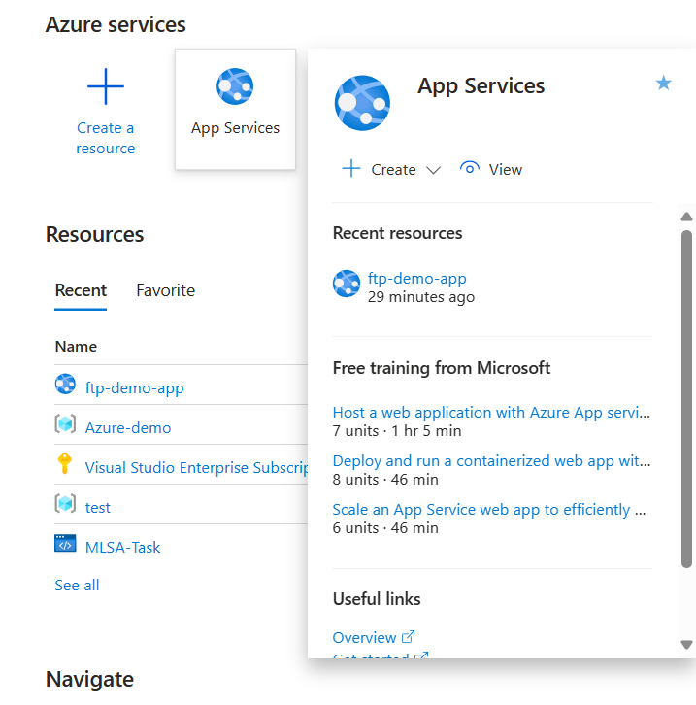Click the 6 units · 46 min text
Viewport: 696px width, 705px height.
[x=385, y=528]
